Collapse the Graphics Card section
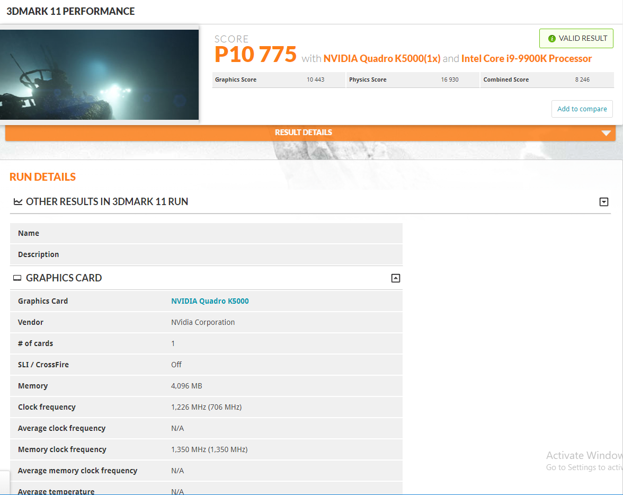This screenshot has width=623, height=495. (x=395, y=278)
